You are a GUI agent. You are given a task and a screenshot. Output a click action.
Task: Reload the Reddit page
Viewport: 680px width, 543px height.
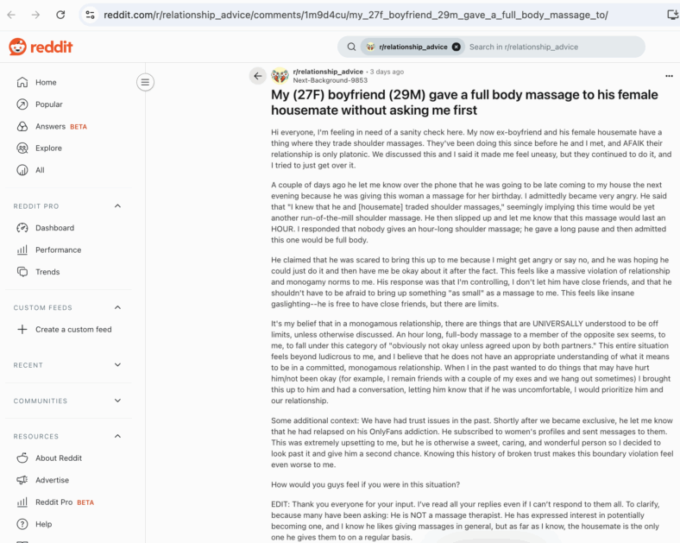pyautogui.click(x=60, y=15)
